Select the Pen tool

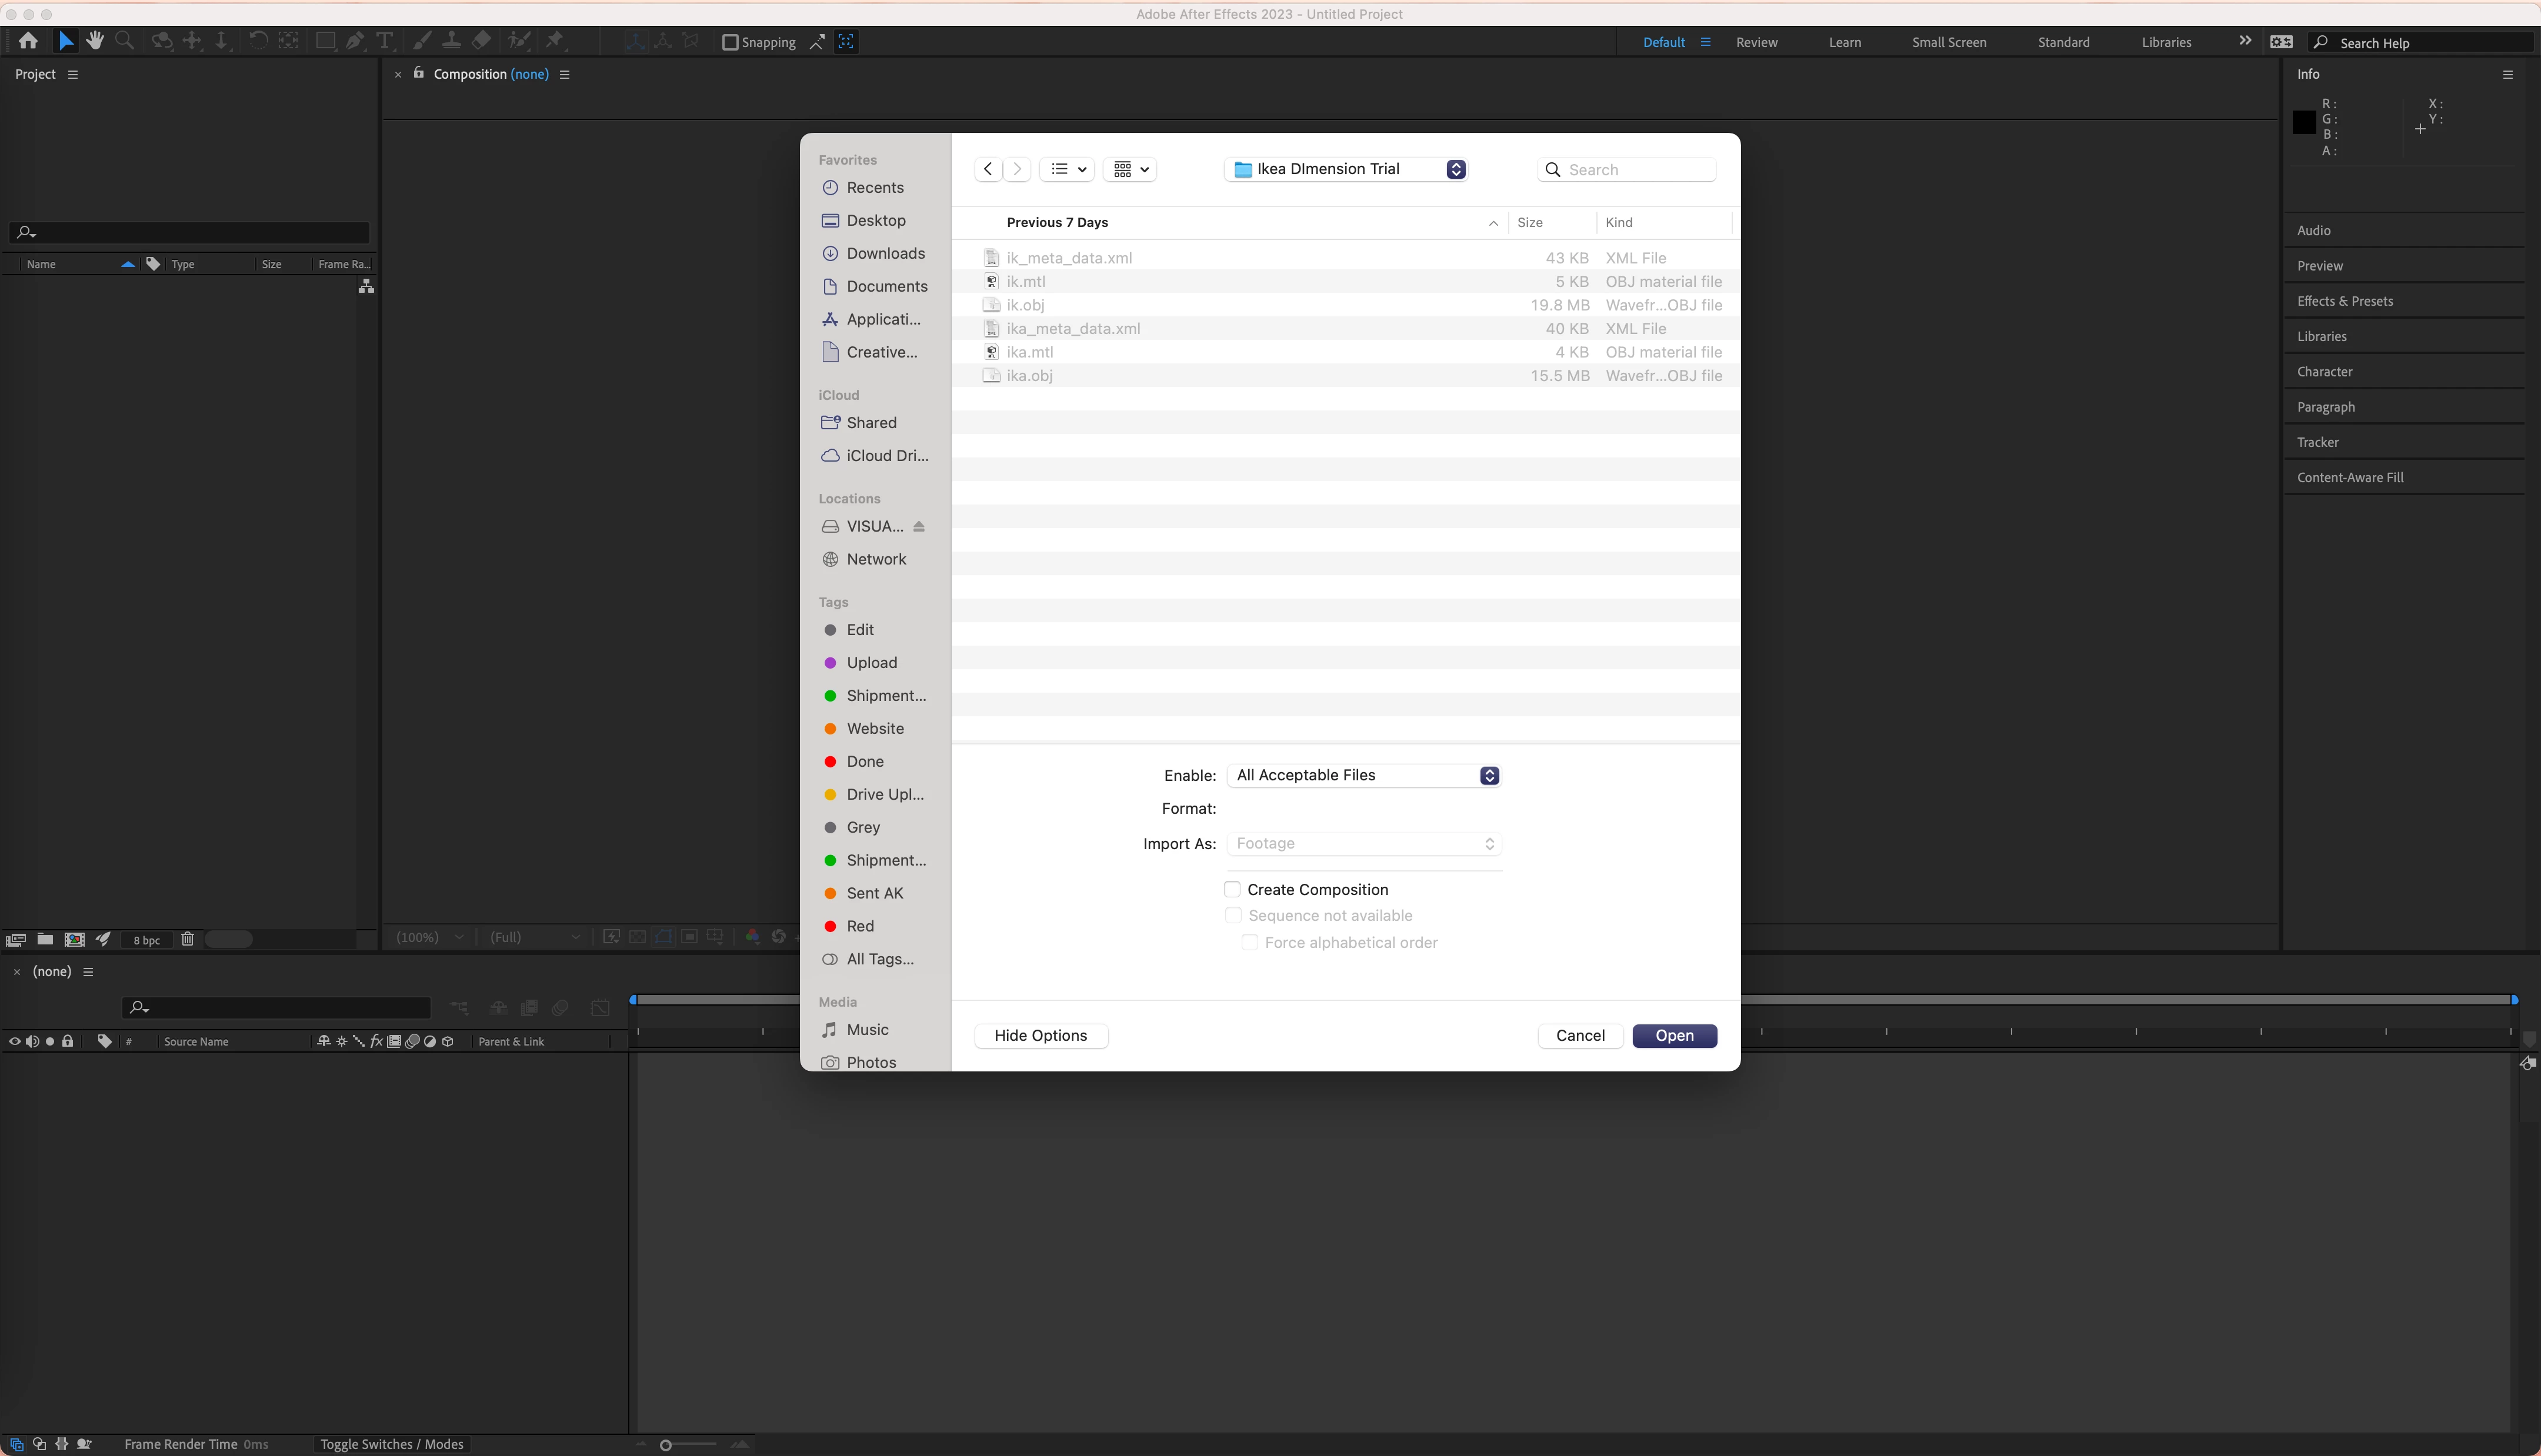point(355,41)
